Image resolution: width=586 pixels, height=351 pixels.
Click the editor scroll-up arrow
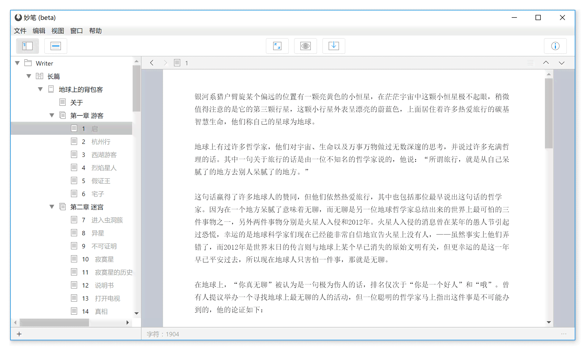[549, 74]
